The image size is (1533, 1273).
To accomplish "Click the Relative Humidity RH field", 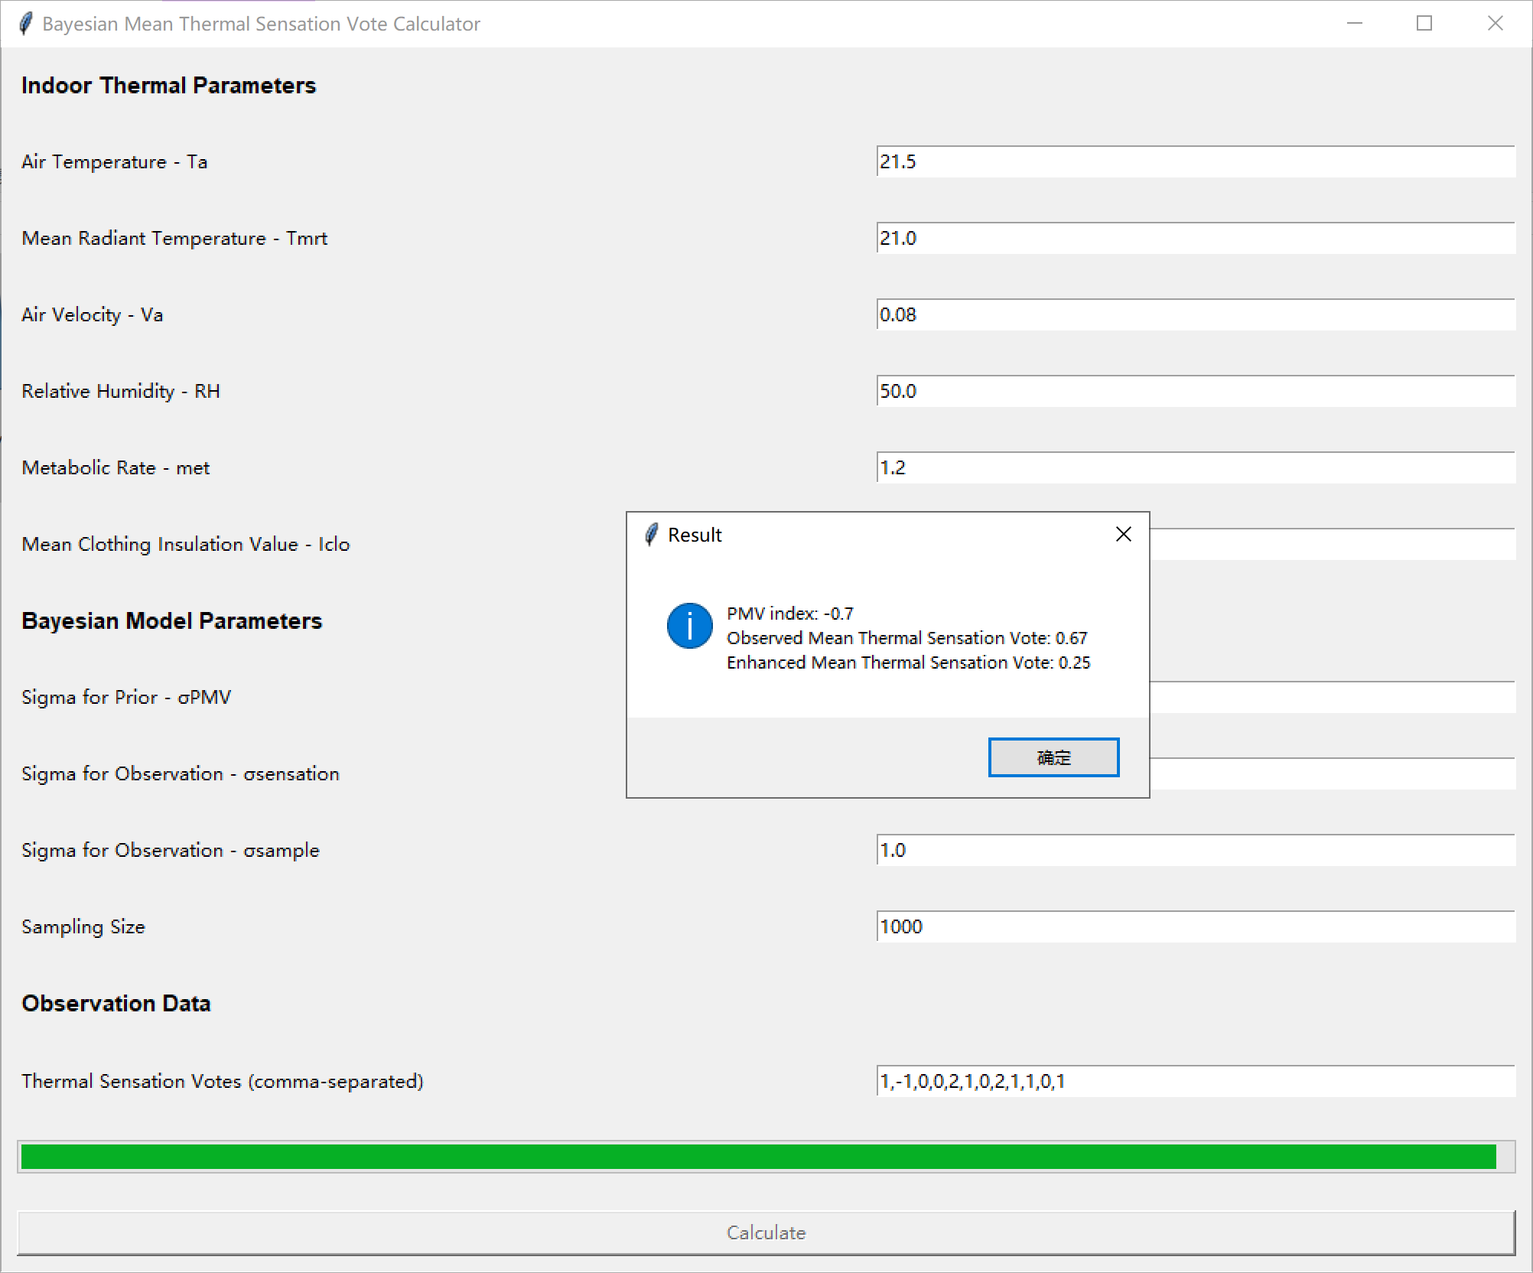I will [x=1195, y=391].
